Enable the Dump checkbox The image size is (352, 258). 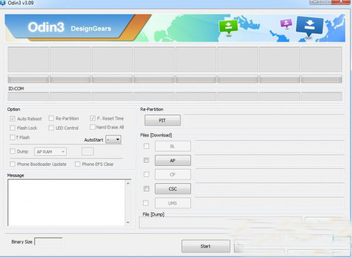(x=12, y=151)
